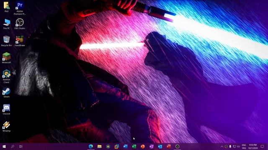Viewport: 268px width, 150px height.
Task: Click the red circular tray icon
Action: point(226,146)
